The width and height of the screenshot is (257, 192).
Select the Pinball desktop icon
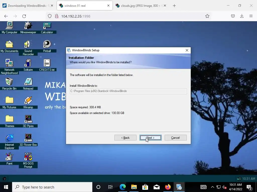click(47, 46)
